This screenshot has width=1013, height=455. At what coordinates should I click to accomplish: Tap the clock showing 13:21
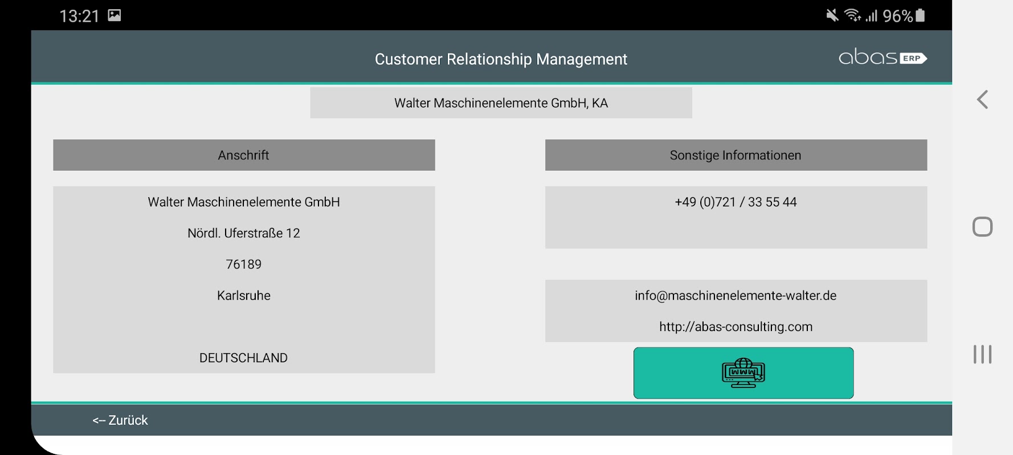coord(79,16)
